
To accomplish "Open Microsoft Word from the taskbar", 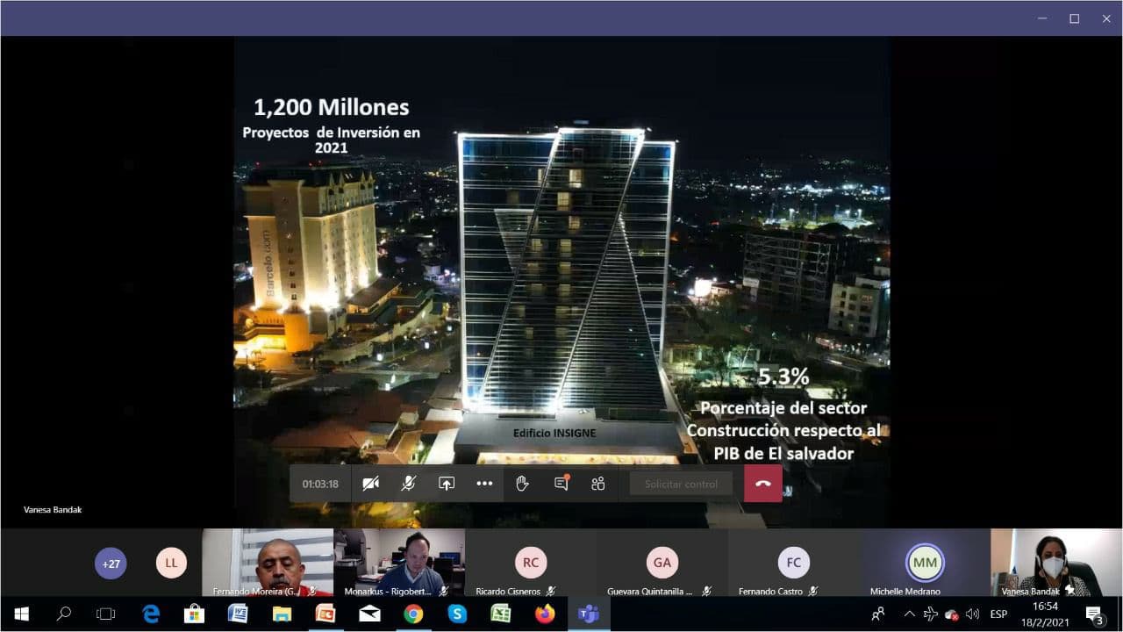I will (238, 614).
